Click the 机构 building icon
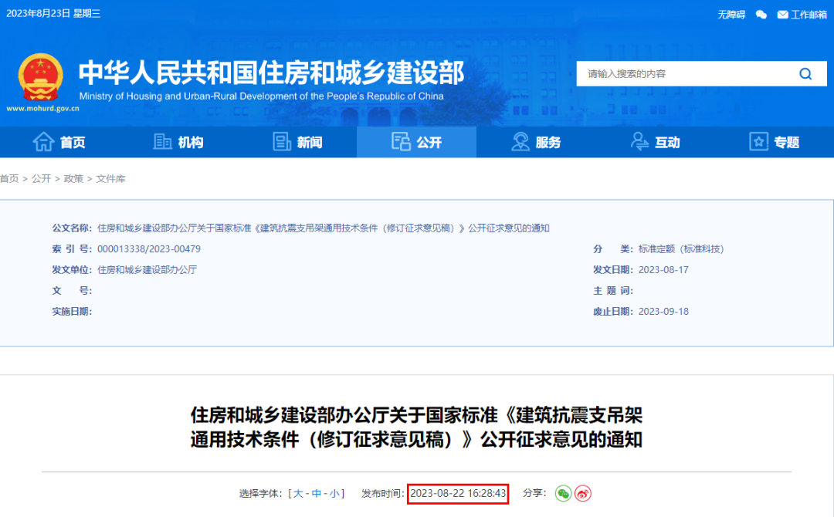This screenshot has width=834, height=517. point(162,142)
